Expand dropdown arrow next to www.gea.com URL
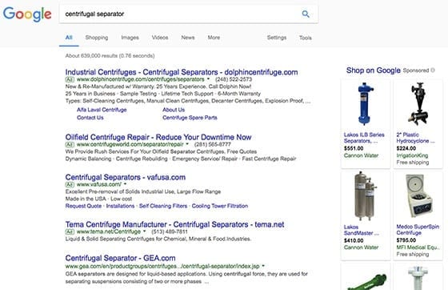 point(263,266)
